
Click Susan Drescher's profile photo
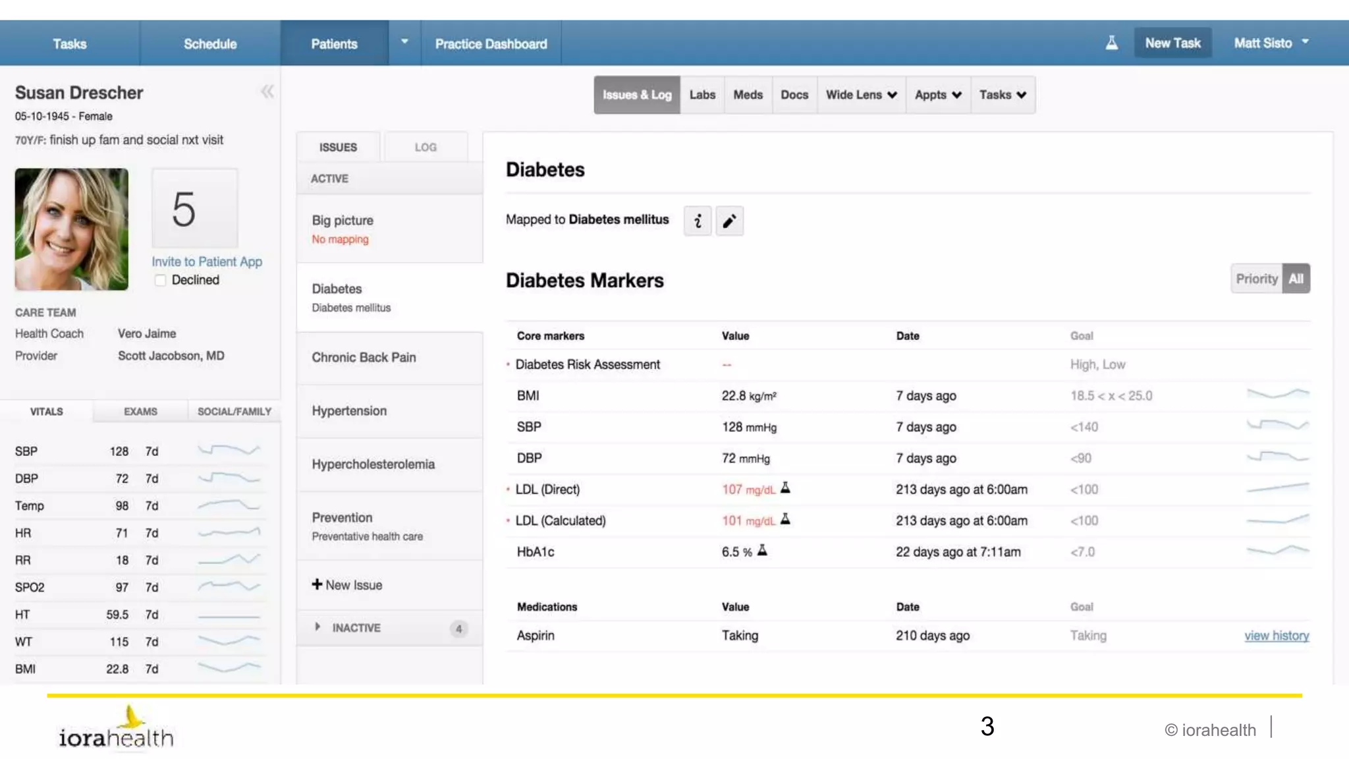(72, 229)
